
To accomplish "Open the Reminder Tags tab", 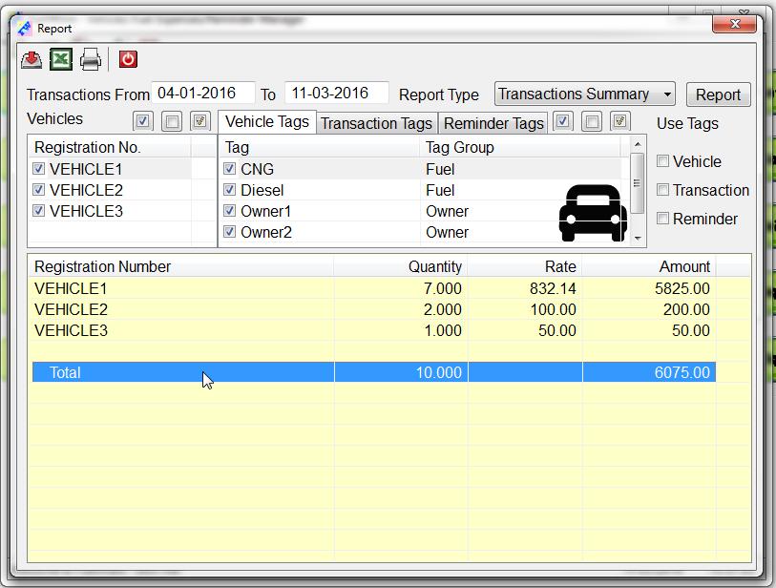I will tap(493, 123).
